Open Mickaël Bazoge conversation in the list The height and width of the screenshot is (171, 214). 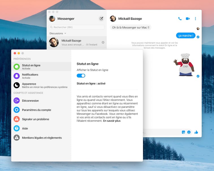tap(76, 42)
